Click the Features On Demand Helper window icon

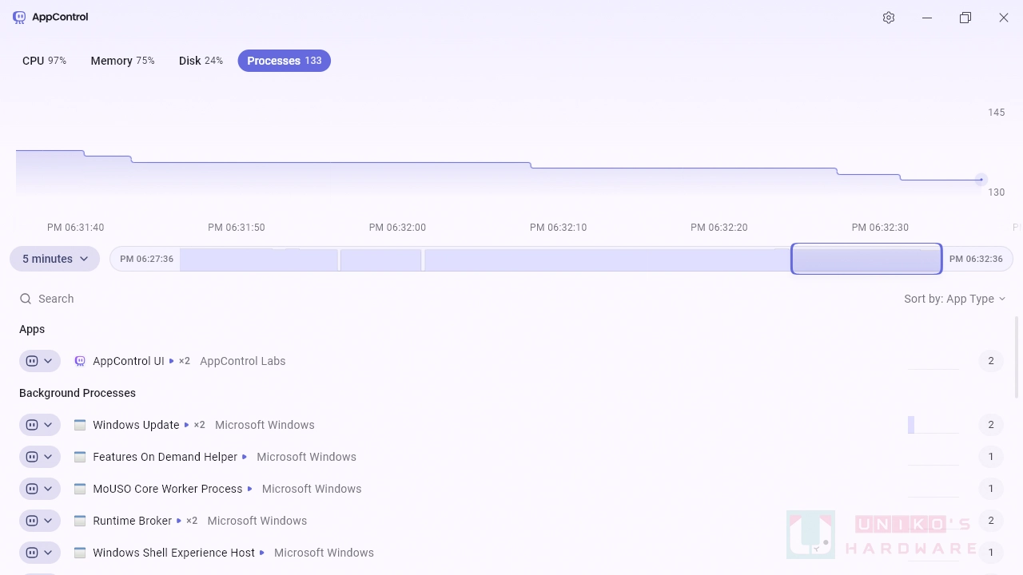(80, 457)
